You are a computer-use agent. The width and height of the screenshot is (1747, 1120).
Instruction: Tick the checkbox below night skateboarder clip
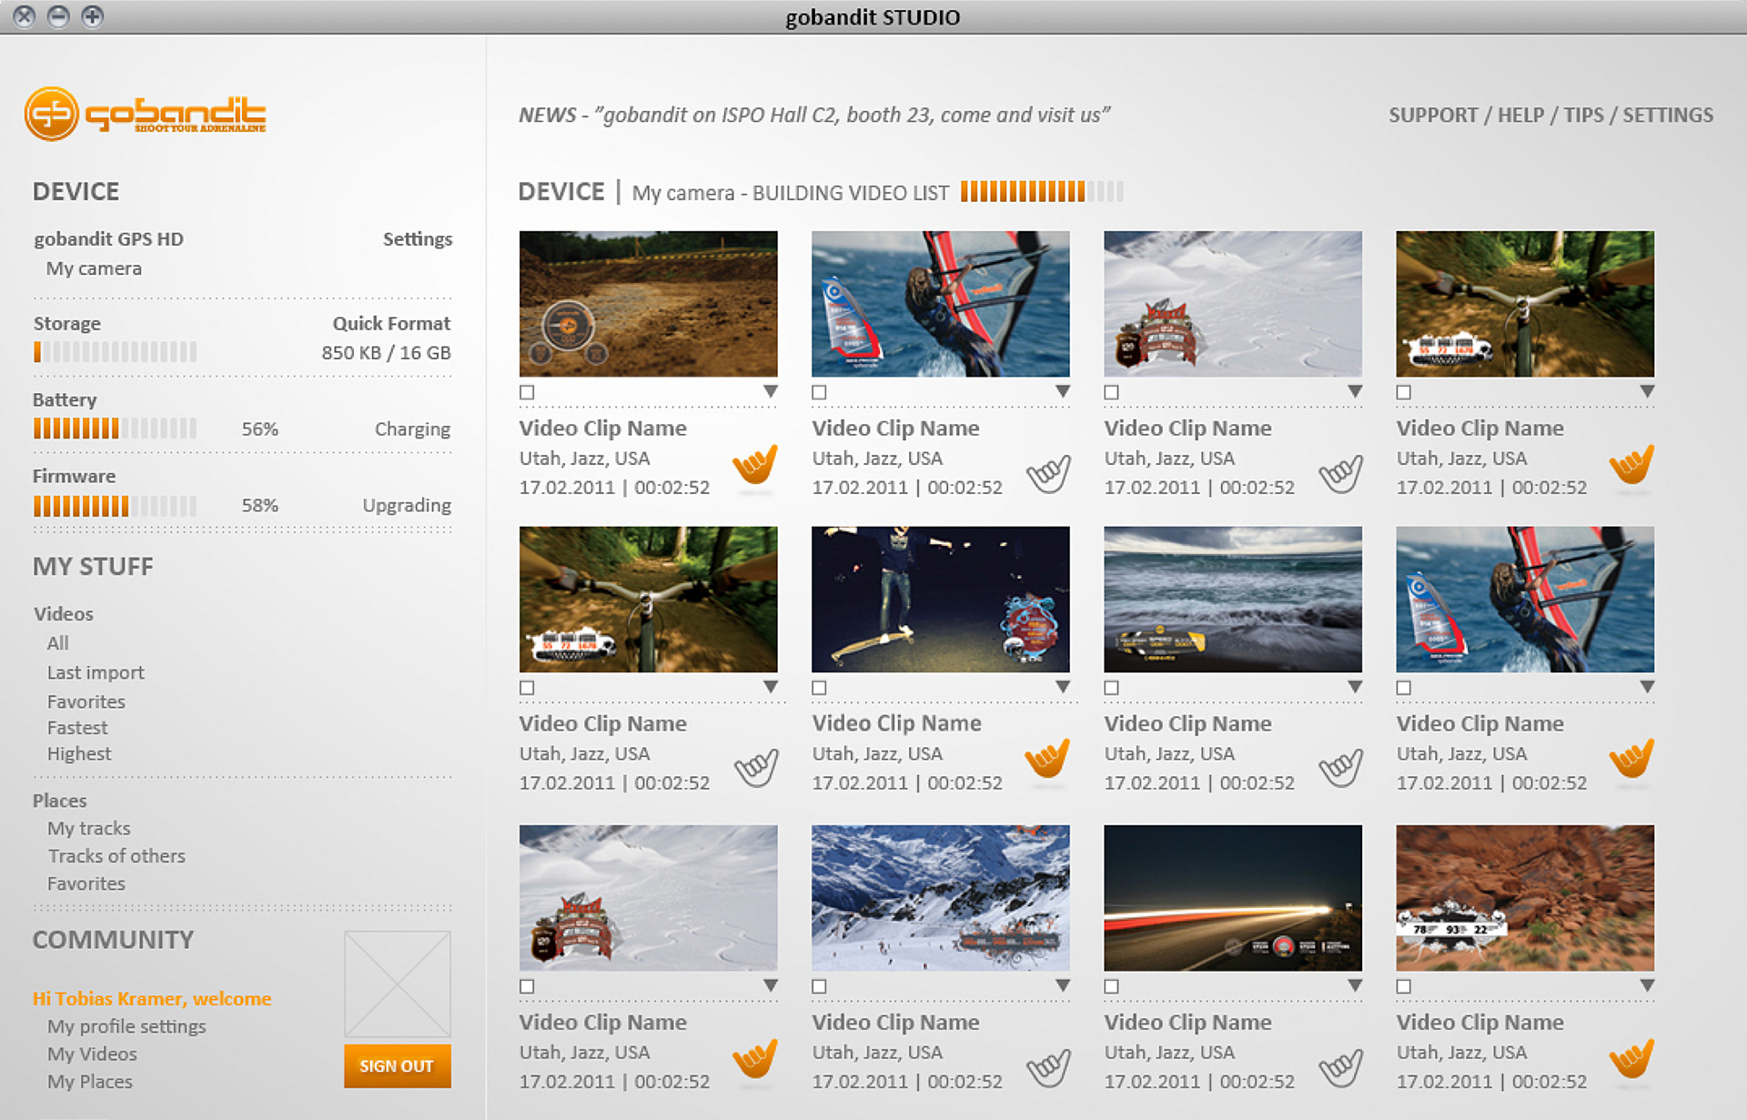tap(819, 688)
